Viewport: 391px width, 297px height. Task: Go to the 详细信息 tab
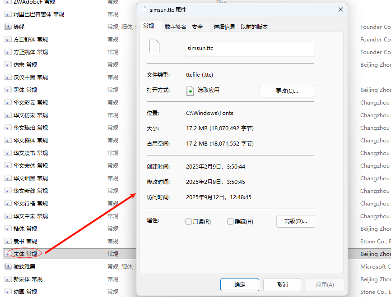point(224,27)
